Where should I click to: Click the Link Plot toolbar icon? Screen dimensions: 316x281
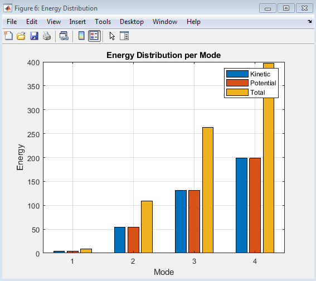[x=64, y=36]
